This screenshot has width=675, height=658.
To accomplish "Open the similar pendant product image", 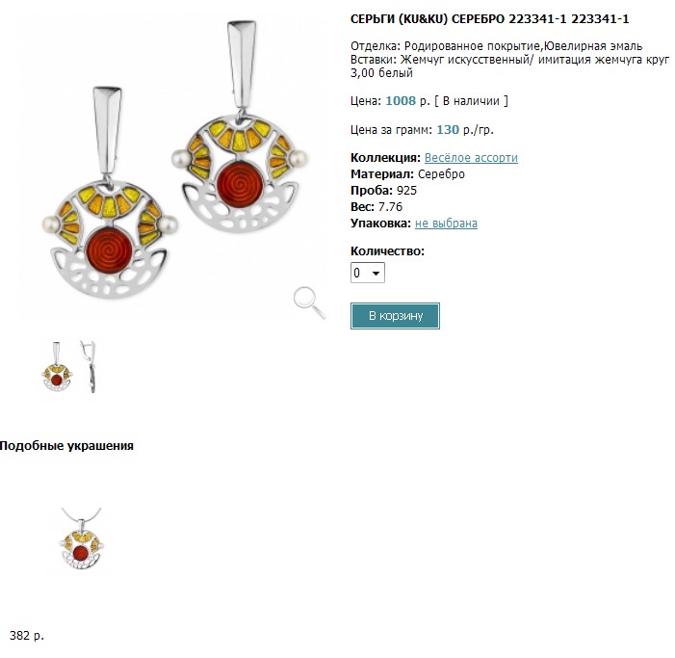I will pyautogui.click(x=81, y=539).
